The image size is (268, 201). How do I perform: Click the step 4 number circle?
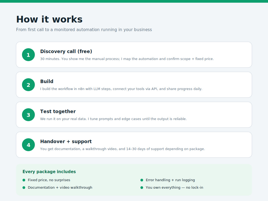(28, 145)
